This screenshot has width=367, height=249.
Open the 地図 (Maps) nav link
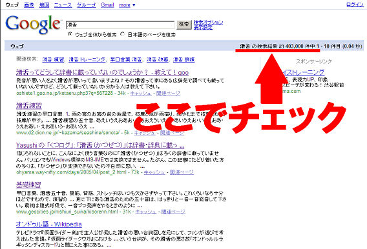(x=44, y=5)
